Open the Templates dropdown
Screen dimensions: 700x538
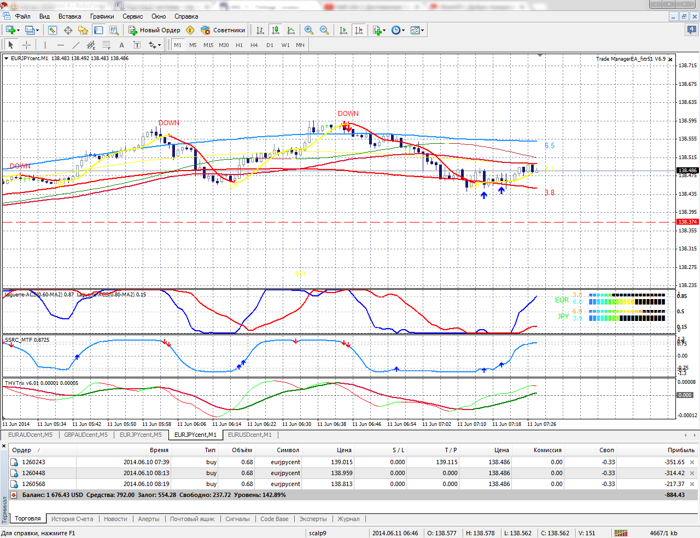coord(418,30)
